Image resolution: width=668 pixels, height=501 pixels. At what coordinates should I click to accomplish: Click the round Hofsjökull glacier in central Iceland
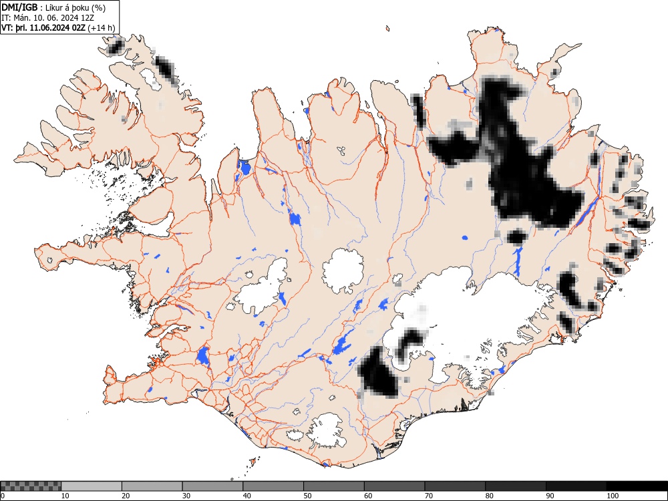[x=343, y=271]
